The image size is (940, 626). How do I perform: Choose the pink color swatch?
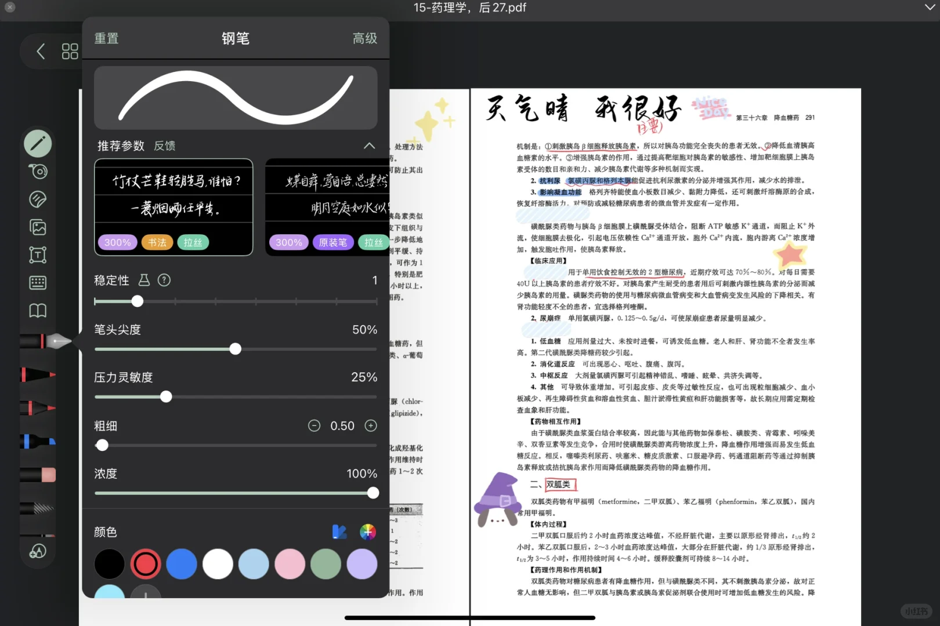click(290, 564)
